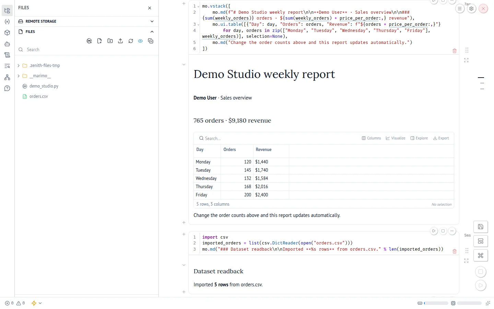Expand the __marimo__ folder
494x309 pixels.
tap(19, 76)
